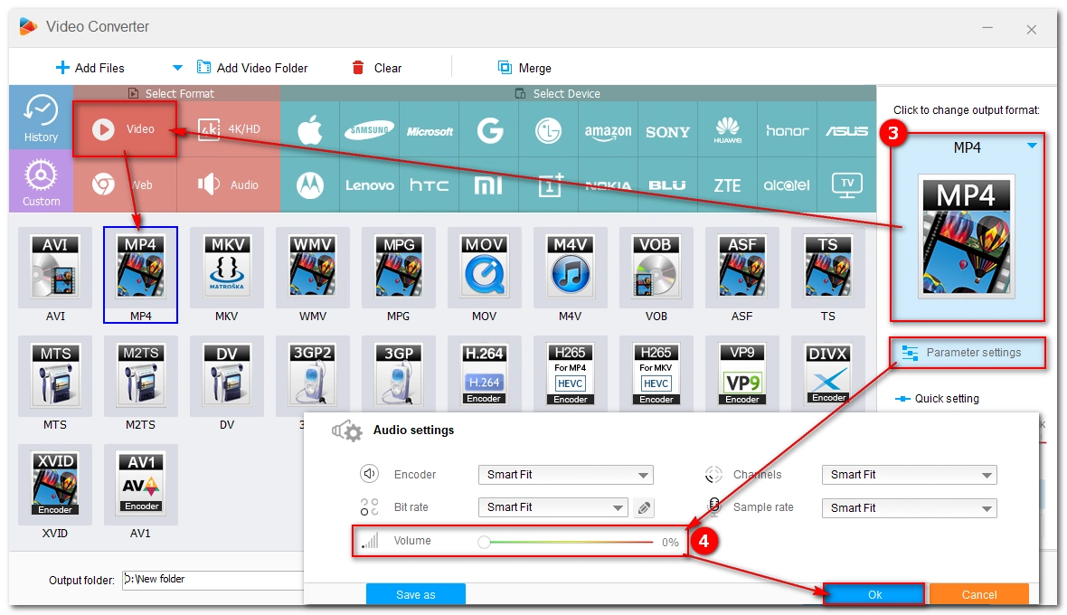Select the M4V format thumbnail
Screen dimensions: 1067x615
571,267
